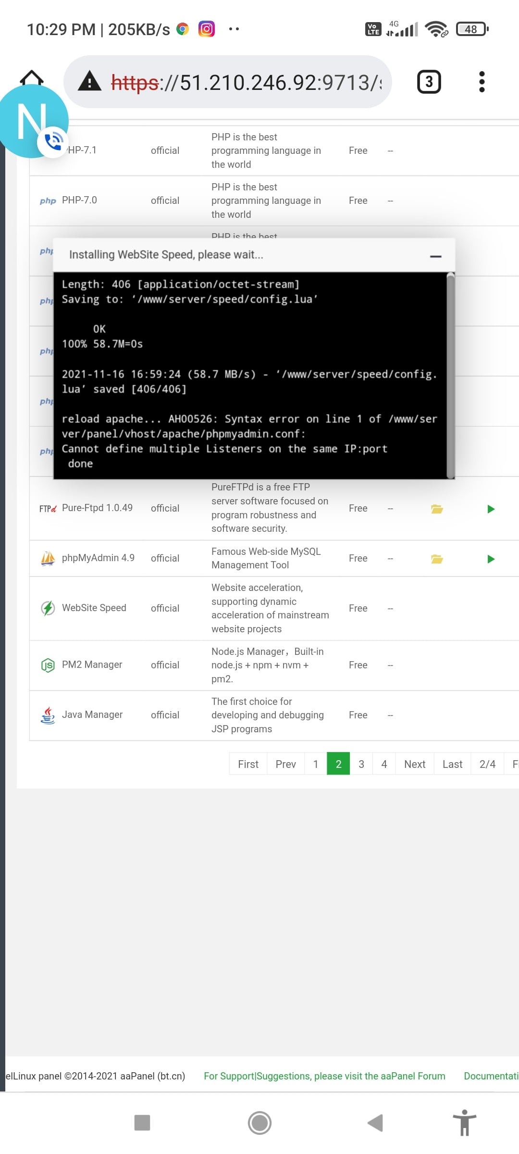Click the Pure-Ftpd FTP icon

click(x=48, y=509)
